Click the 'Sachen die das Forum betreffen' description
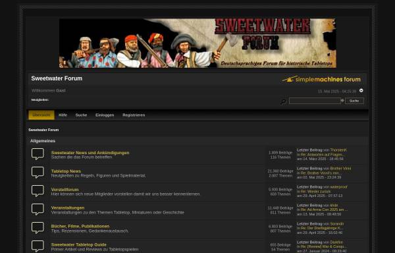 pos(82,157)
